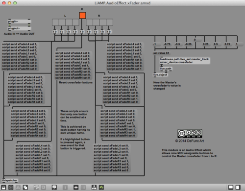The image size is (245, 191).
Task: Select the live.object object
Action: [x=160, y=75]
